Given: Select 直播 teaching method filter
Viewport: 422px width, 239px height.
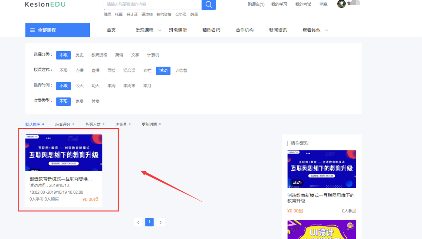Looking at the screenshot, I should [x=95, y=70].
